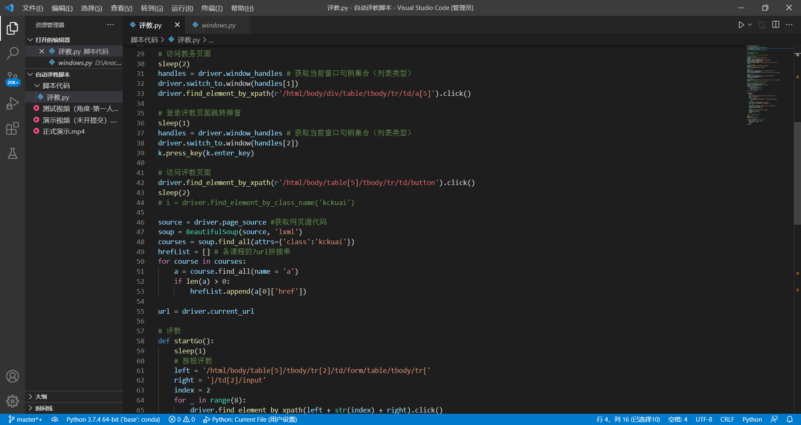Click 评教.py in the breadcrumb path

coord(189,40)
